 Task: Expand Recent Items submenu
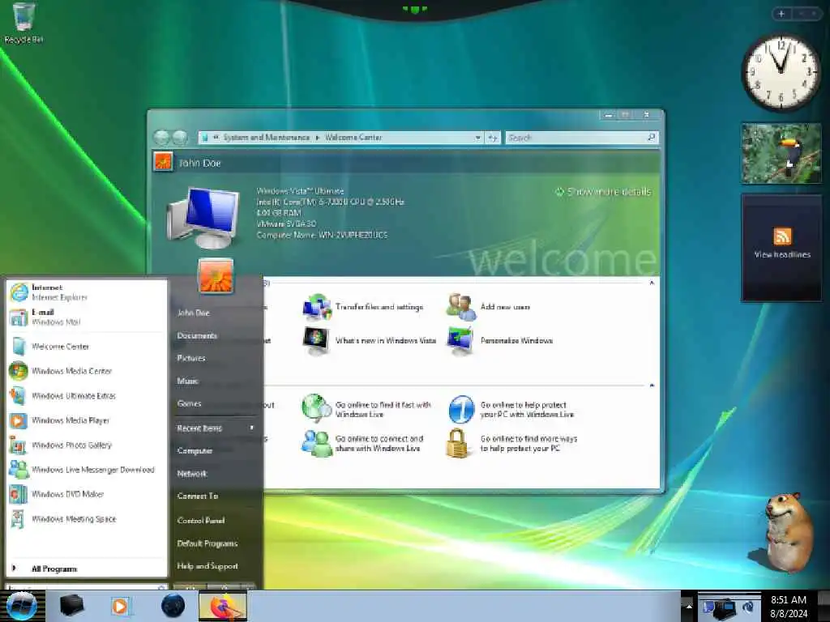[x=215, y=428]
